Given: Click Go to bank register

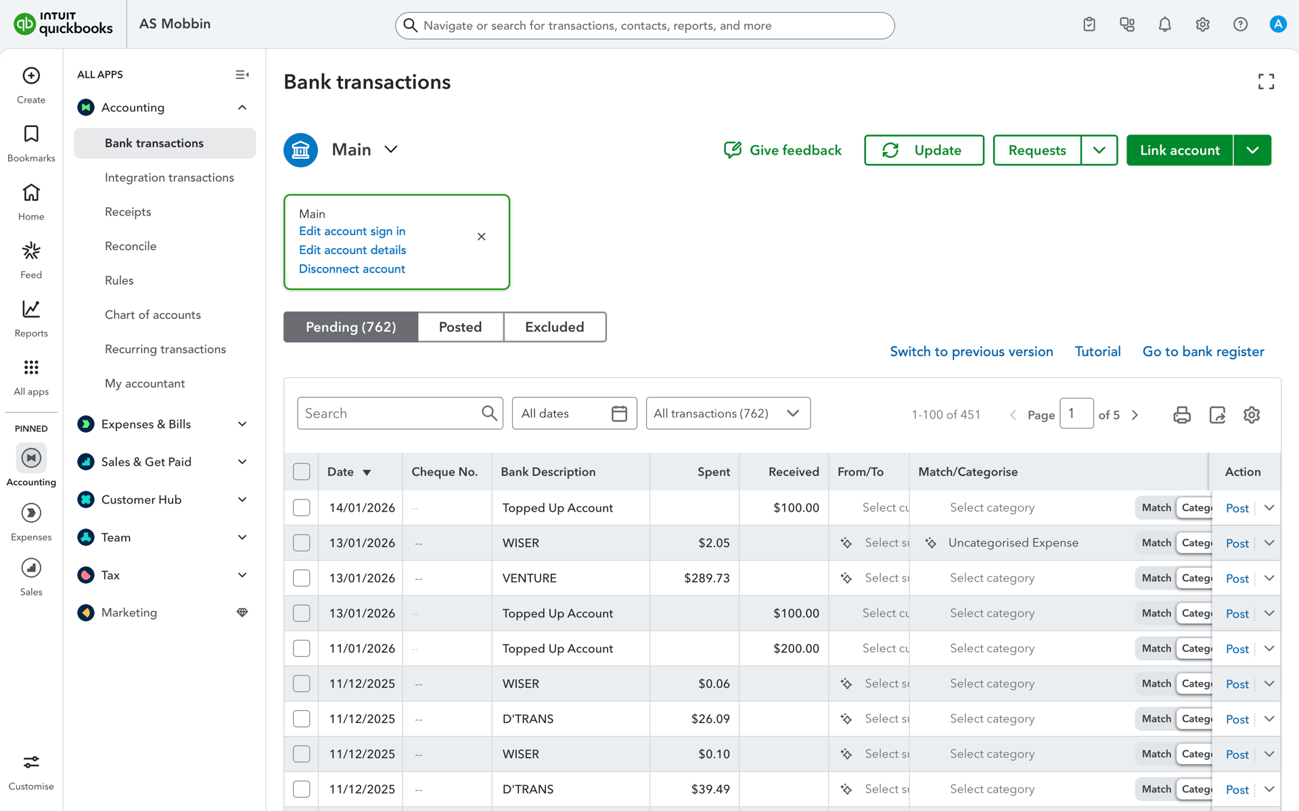Looking at the screenshot, I should click(1203, 351).
